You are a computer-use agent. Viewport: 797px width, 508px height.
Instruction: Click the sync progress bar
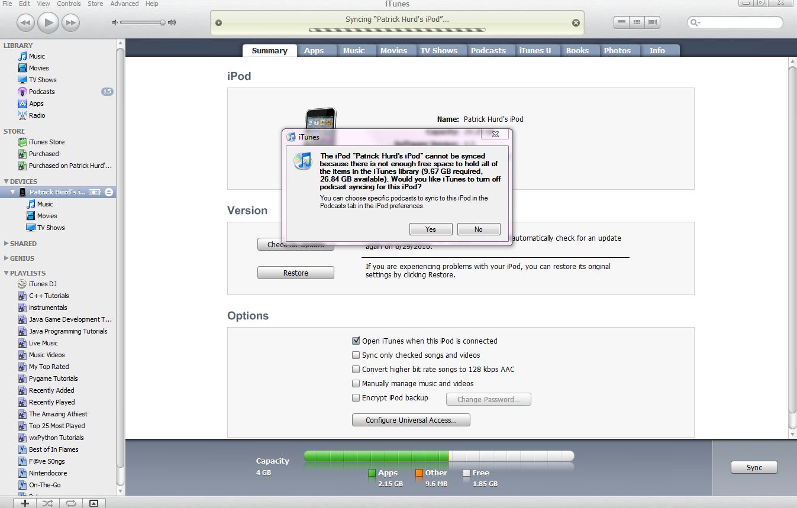(x=397, y=30)
